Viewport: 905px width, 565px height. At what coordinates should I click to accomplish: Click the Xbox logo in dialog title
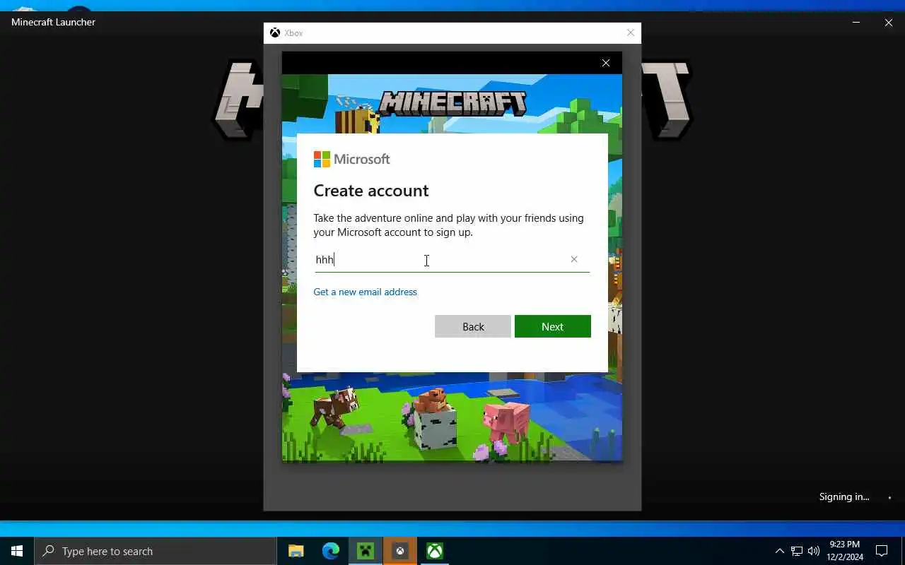click(275, 32)
